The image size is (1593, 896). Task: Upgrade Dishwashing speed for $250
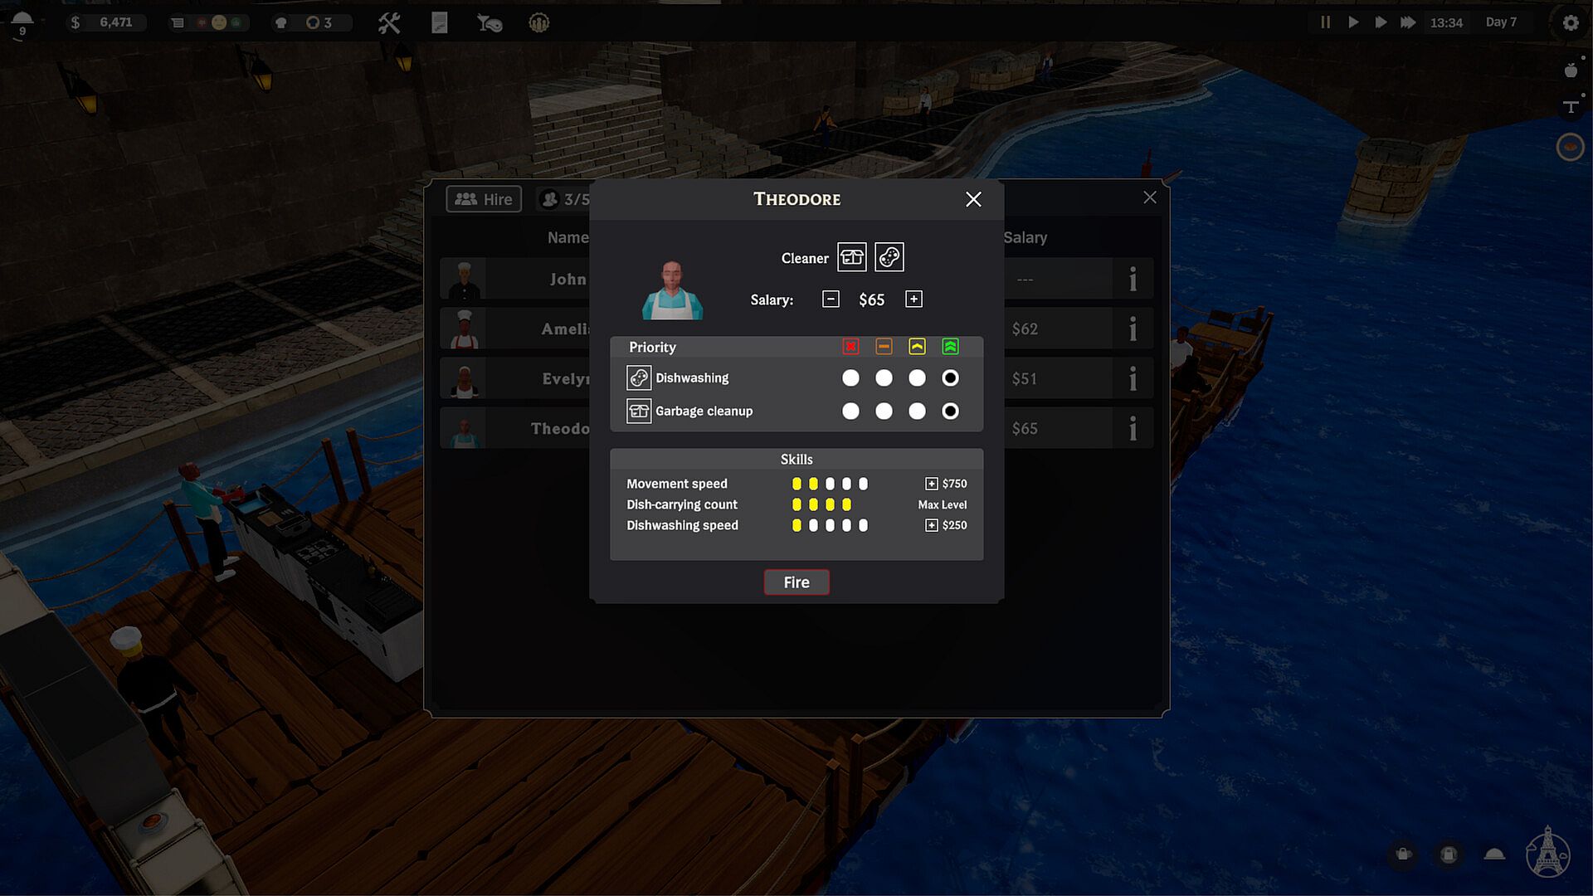coord(932,525)
